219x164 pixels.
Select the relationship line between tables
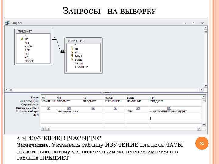58,45
